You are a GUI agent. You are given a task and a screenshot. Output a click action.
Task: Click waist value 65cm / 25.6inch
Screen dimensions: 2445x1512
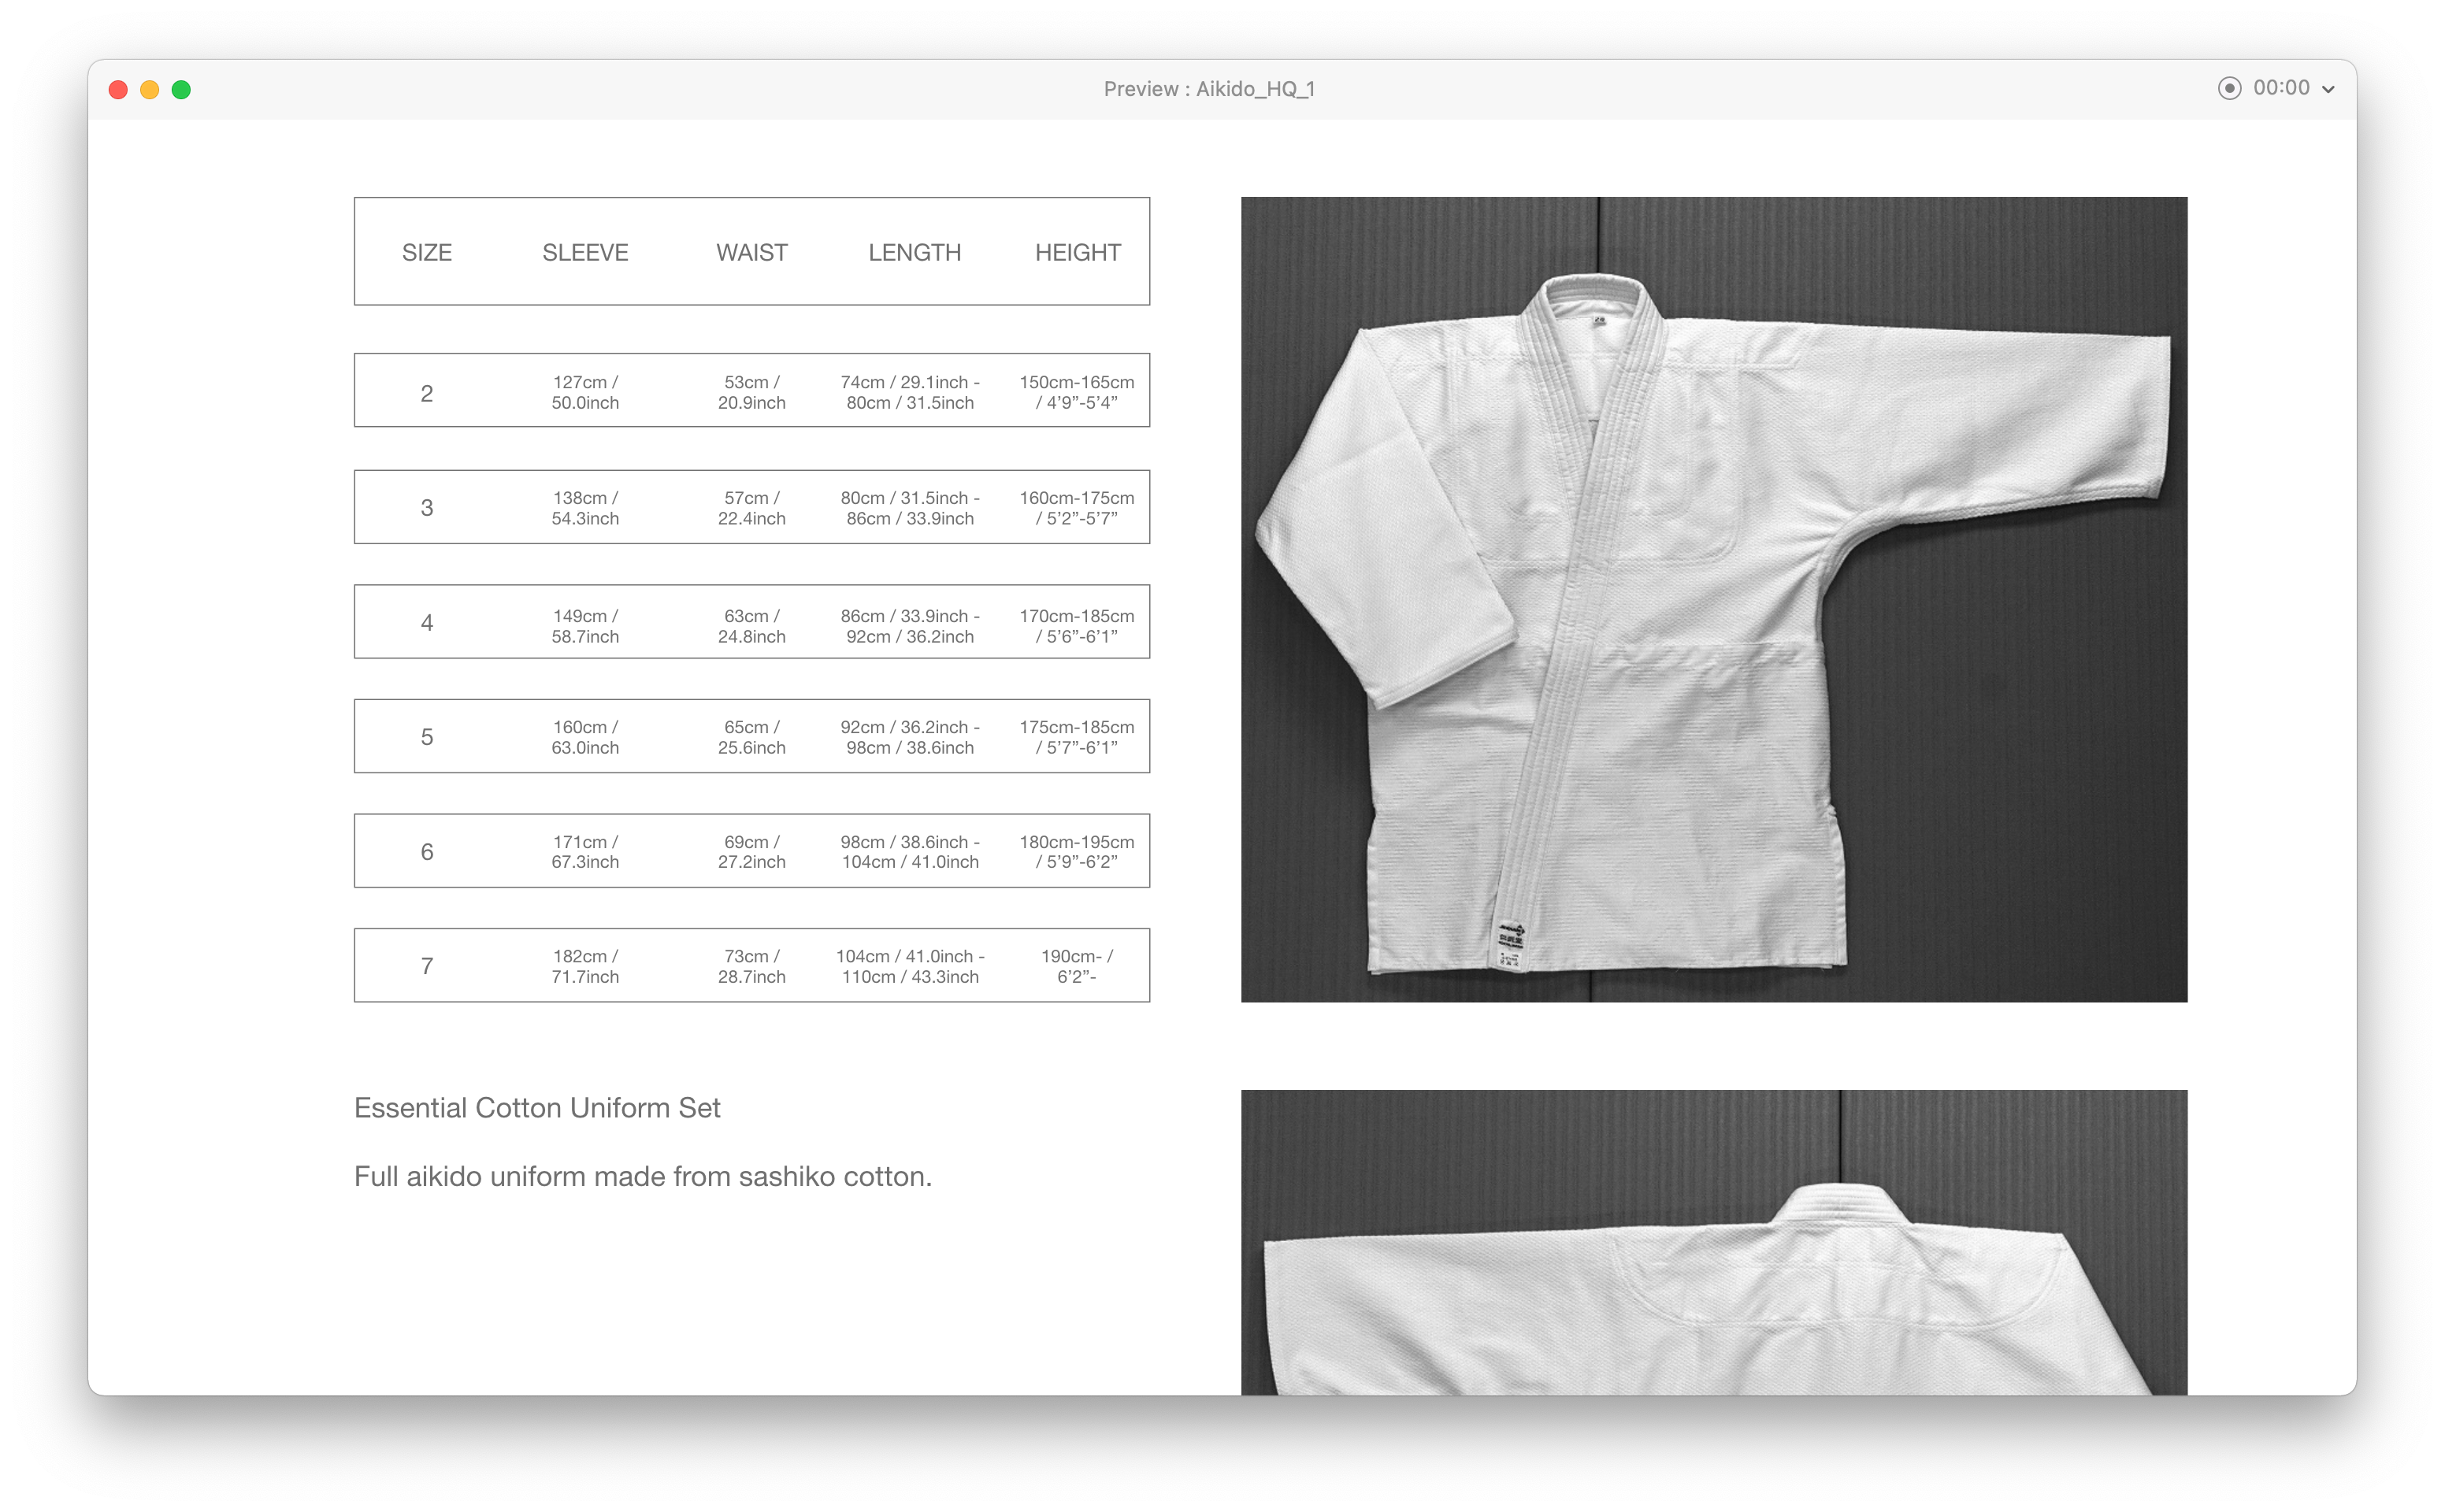point(752,737)
